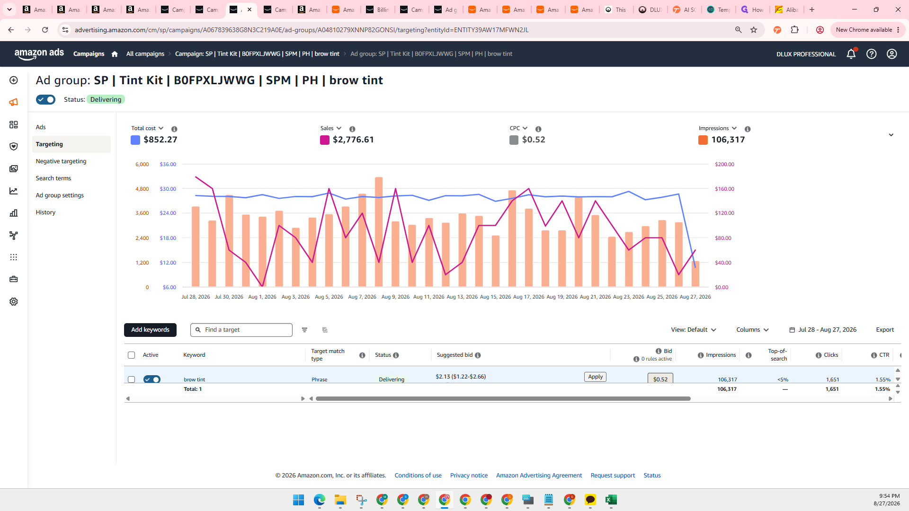Image resolution: width=909 pixels, height=511 pixels.
Task: Open the dotted apps grid icon in sidebar
Action: [14, 257]
